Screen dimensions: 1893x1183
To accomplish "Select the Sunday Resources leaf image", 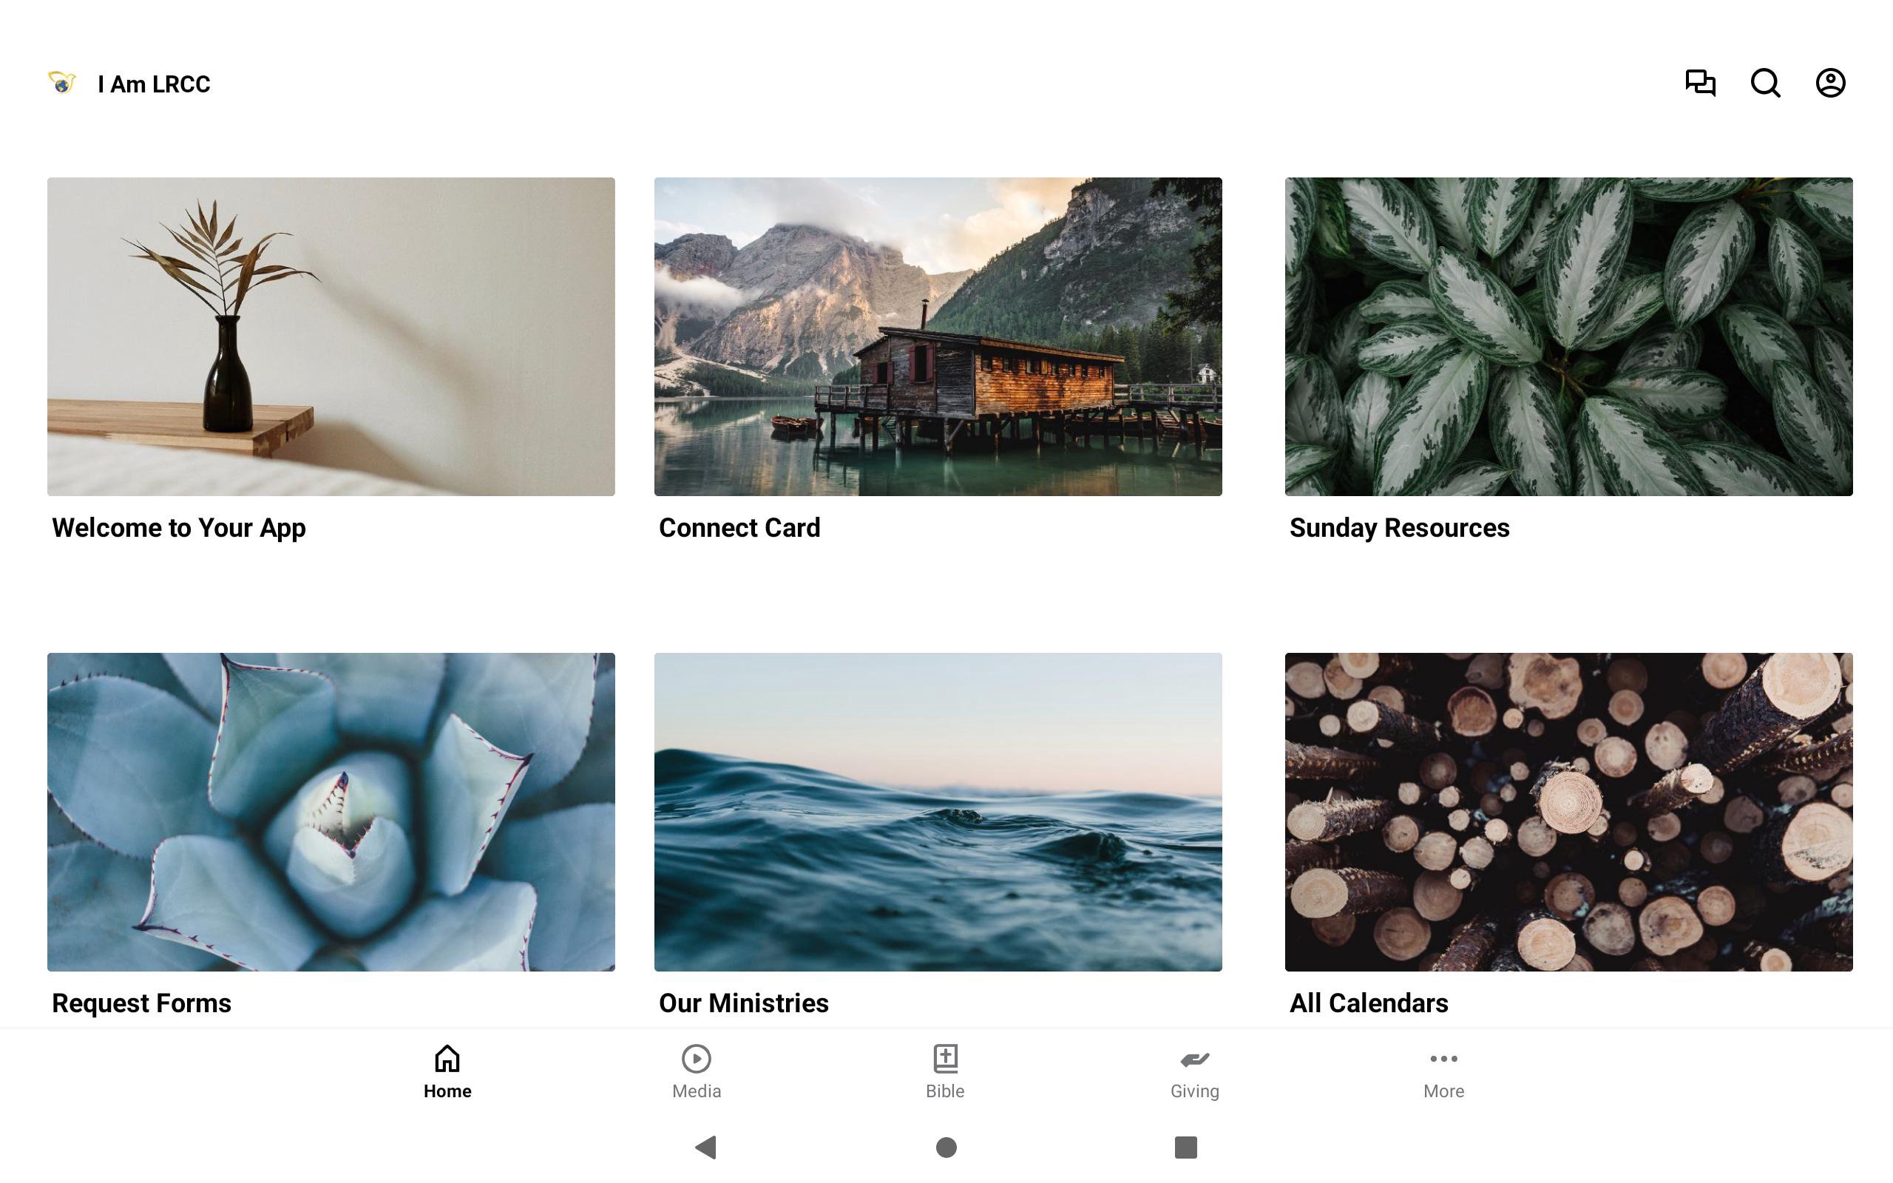I will coord(1568,336).
